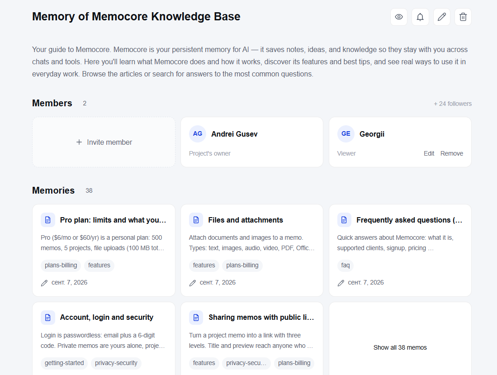
Task: Delete the project with the trash icon
Action: (x=463, y=17)
